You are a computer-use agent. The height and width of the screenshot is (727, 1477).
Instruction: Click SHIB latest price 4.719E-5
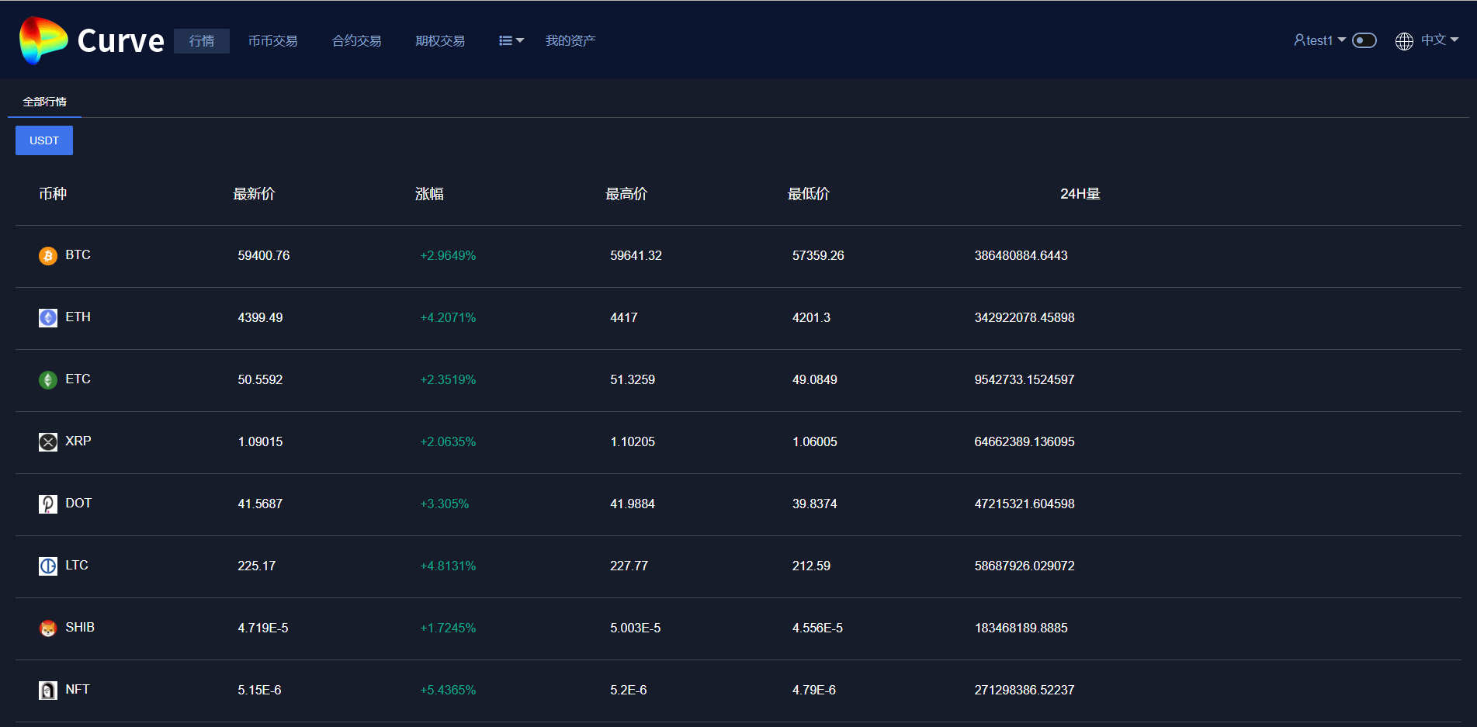263,628
